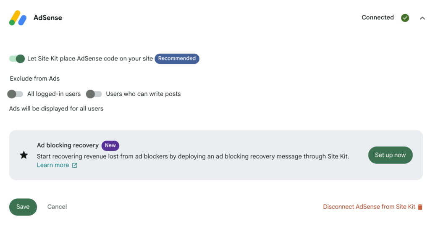Viewport: 430px width, 226px height.
Task: Click the AdSense header title text
Action: (x=48, y=18)
